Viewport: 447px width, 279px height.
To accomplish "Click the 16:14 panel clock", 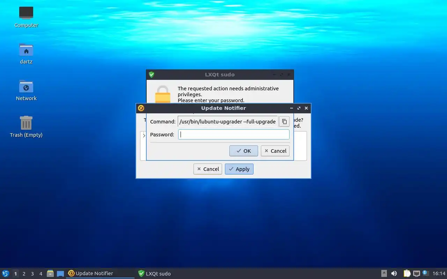I will [439, 273].
